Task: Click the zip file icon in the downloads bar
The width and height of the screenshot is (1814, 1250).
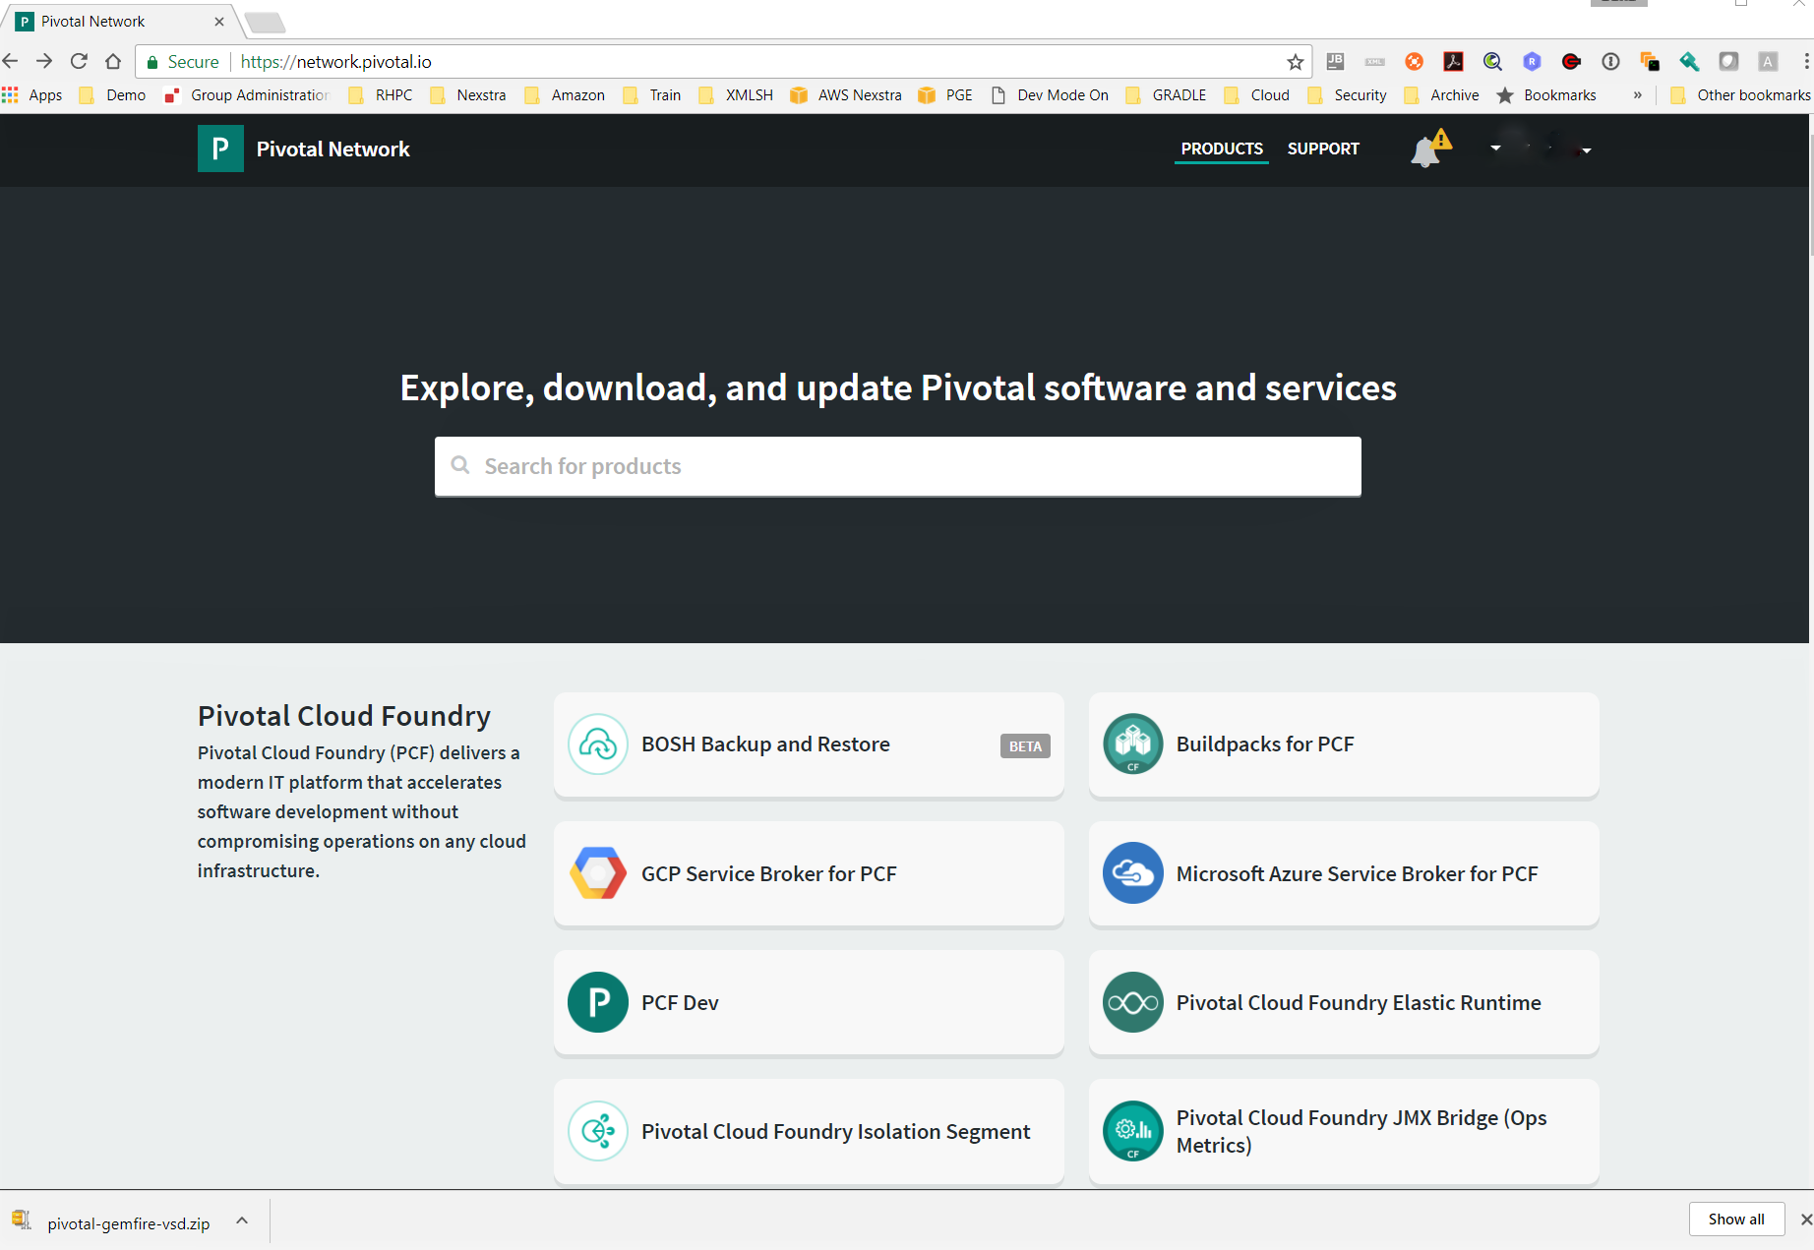Action: click(x=22, y=1220)
